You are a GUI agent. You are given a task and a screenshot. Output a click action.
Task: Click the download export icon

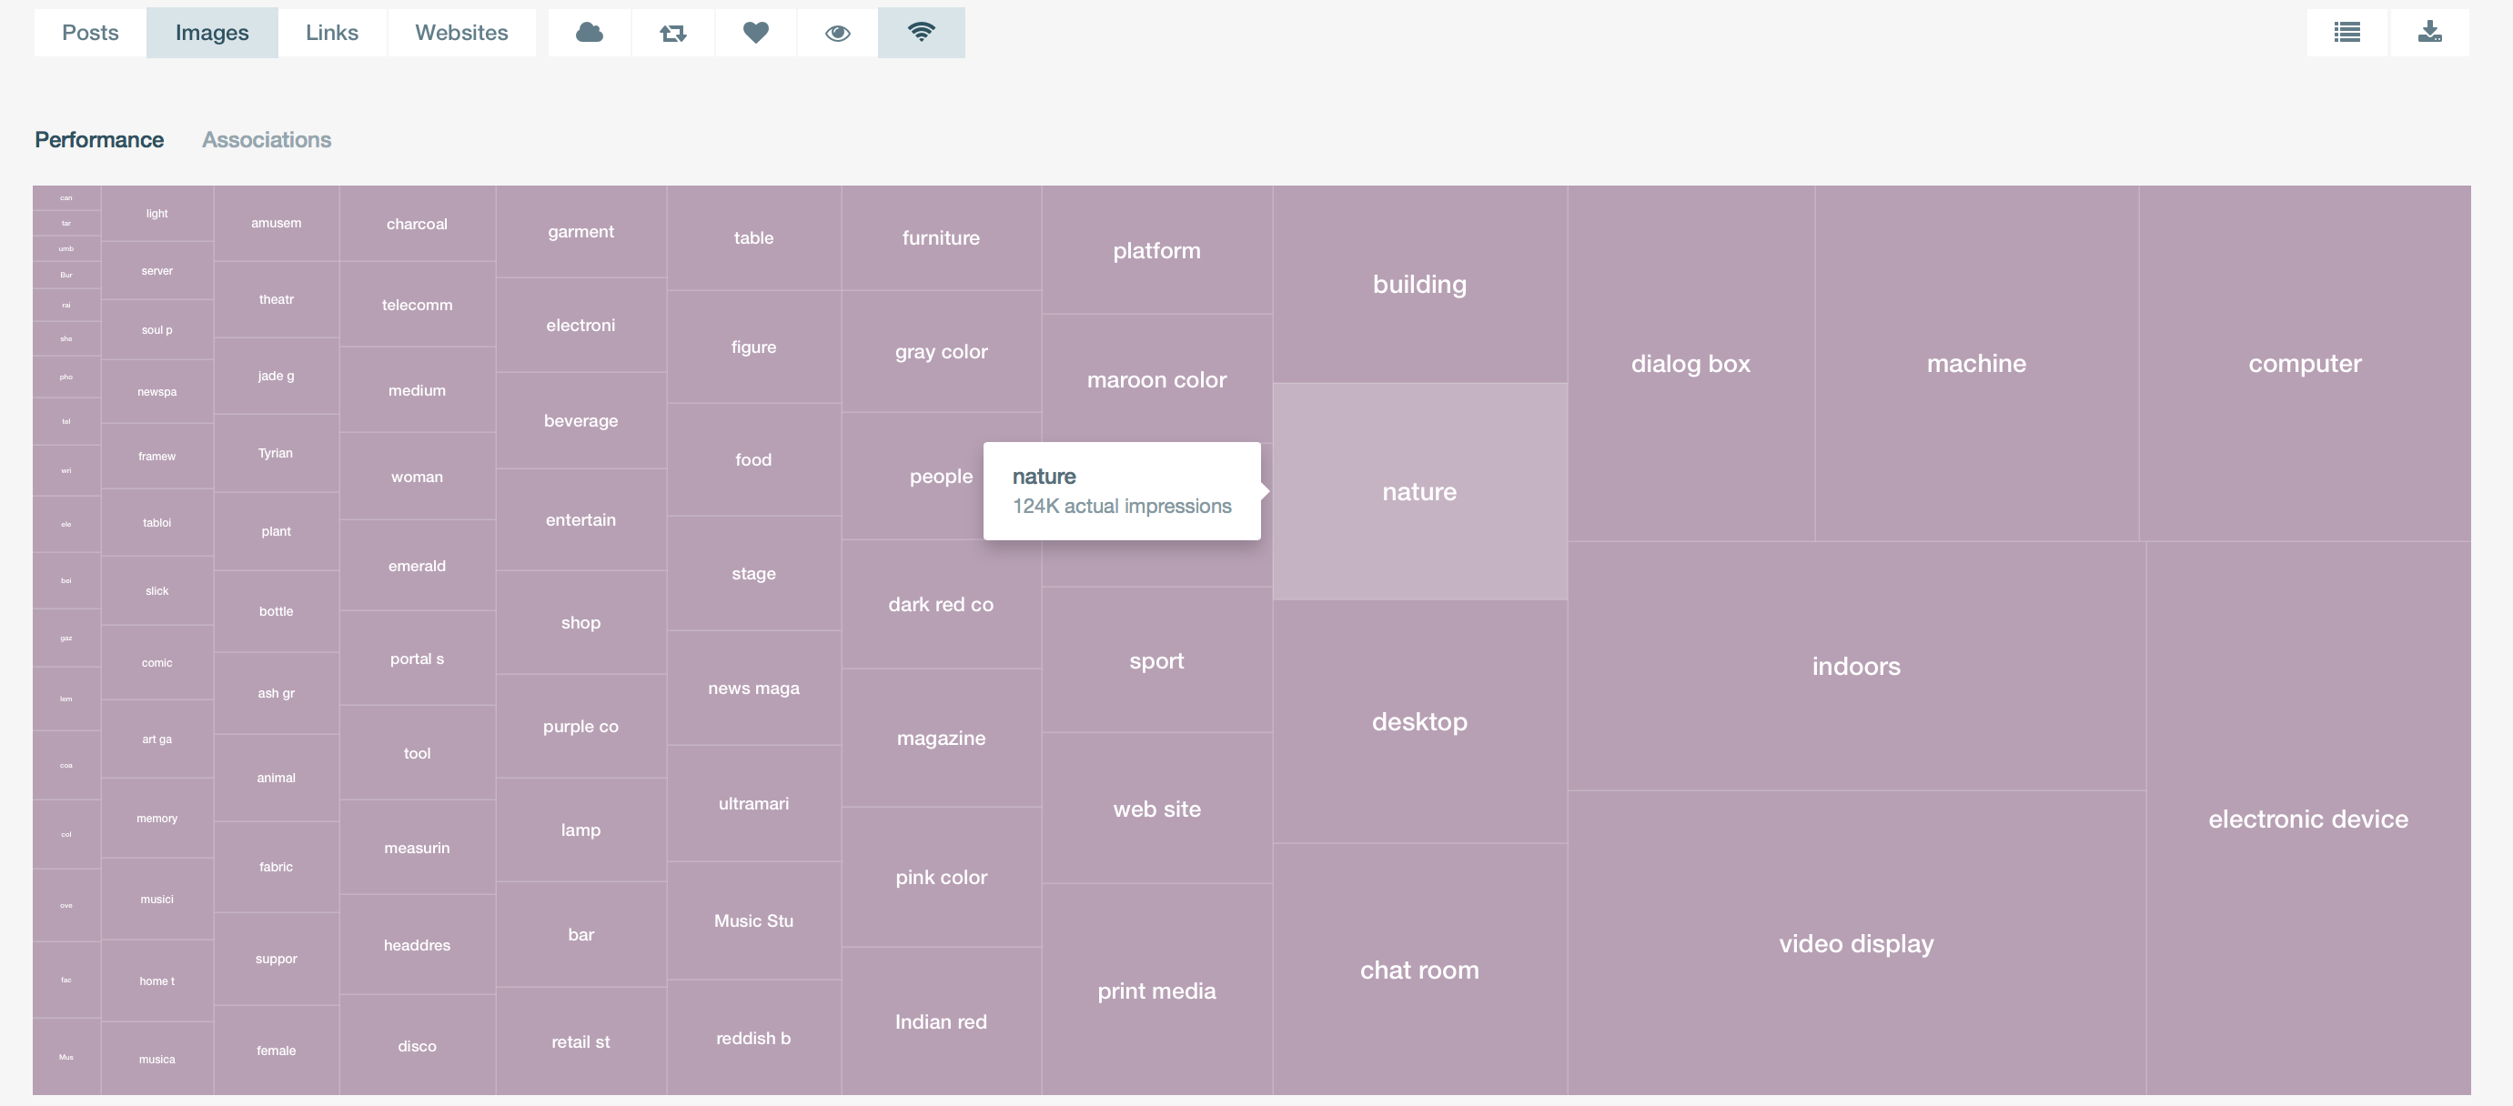(2430, 33)
